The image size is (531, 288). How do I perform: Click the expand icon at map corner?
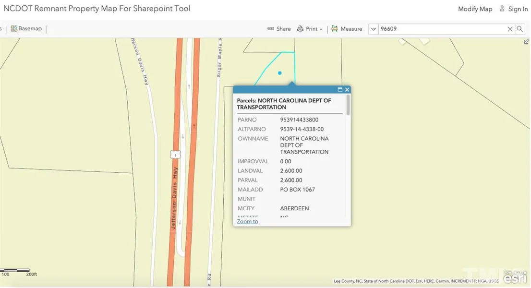(x=527, y=42)
